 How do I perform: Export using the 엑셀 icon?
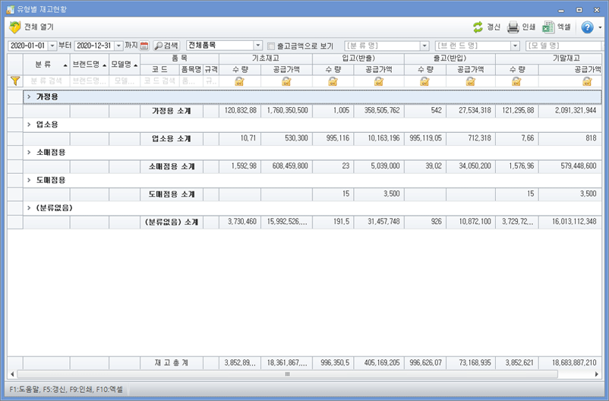click(549, 27)
